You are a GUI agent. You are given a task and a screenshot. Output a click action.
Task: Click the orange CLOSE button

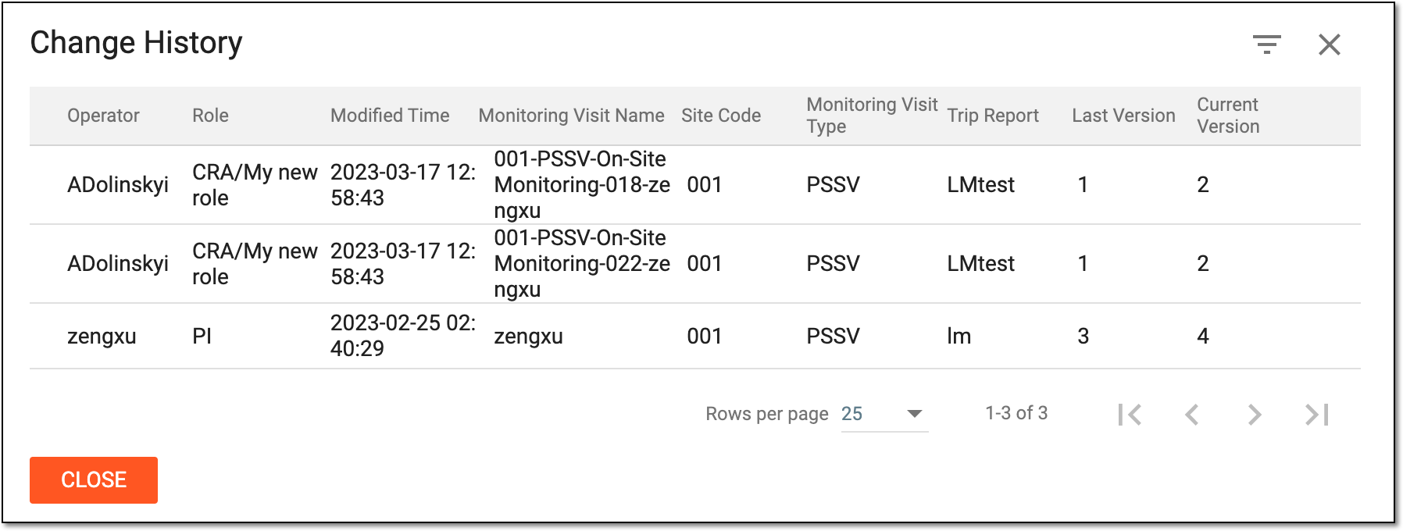coord(94,479)
